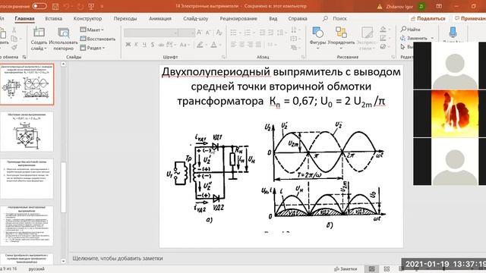The width and height of the screenshot is (486, 273).
Task: Switch to the Вставка tab
Action: (53, 18)
